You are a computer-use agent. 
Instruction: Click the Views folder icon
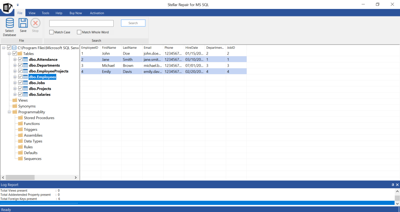[x=14, y=100]
